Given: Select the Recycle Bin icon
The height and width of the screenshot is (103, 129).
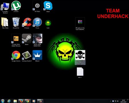Looking at the screenshot, I should coord(16,23).
